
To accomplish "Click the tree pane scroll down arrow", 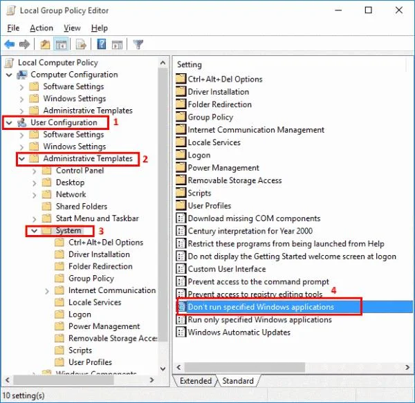I will (x=163, y=368).
